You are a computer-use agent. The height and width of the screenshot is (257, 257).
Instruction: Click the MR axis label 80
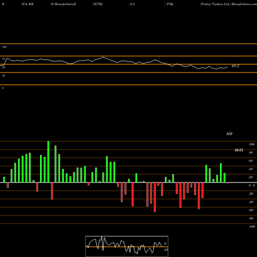coord(251,153)
